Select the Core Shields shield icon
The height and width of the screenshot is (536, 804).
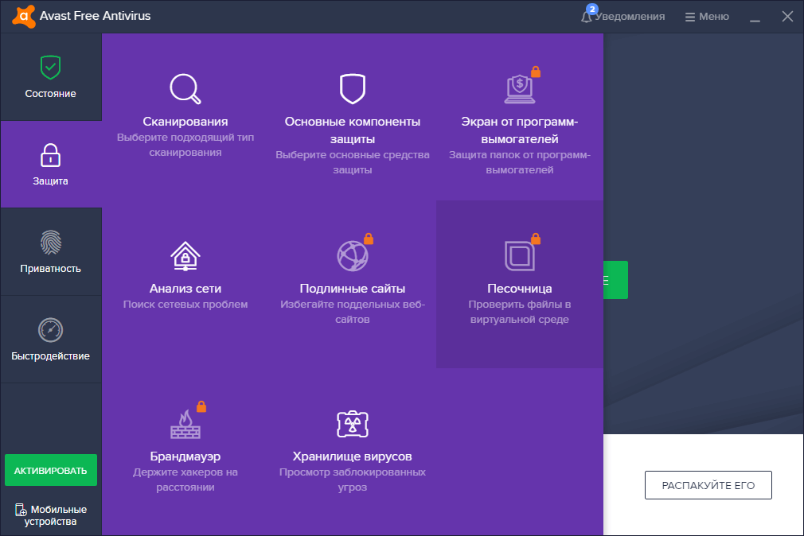(x=353, y=87)
